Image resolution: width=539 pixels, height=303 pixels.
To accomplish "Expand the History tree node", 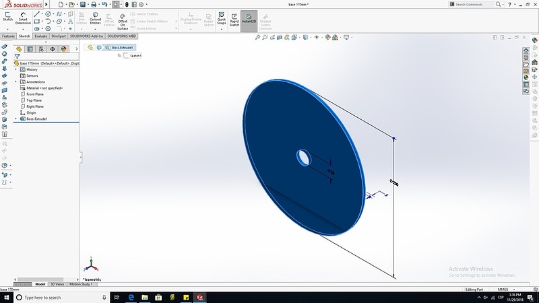I will coord(15,69).
